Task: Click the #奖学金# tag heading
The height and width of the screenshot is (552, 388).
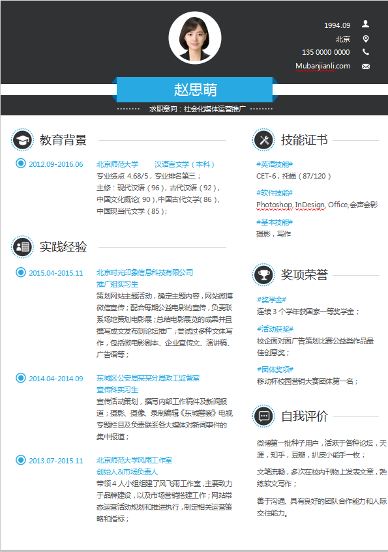Action: 271,300
